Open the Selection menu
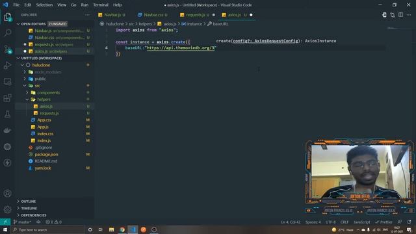Screen dimensions: 416x234 click(44, 5)
